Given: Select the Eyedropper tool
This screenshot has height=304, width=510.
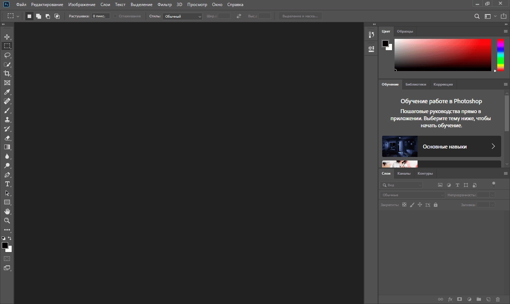Looking at the screenshot, I should tap(7, 92).
